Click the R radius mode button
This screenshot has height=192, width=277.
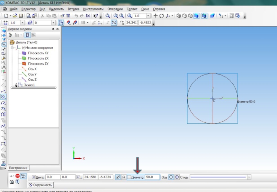pos(124,177)
